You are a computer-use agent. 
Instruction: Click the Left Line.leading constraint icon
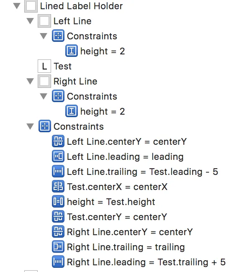tap(58, 157)
